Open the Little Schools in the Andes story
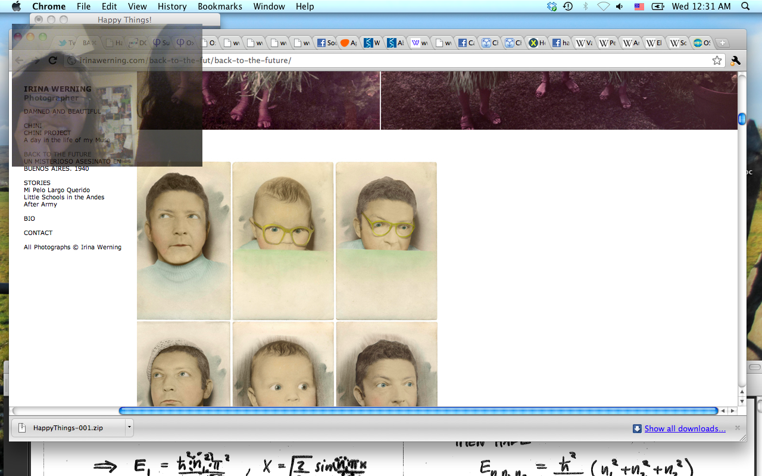Viewport: 762px width, 476px height. [64, 197]
